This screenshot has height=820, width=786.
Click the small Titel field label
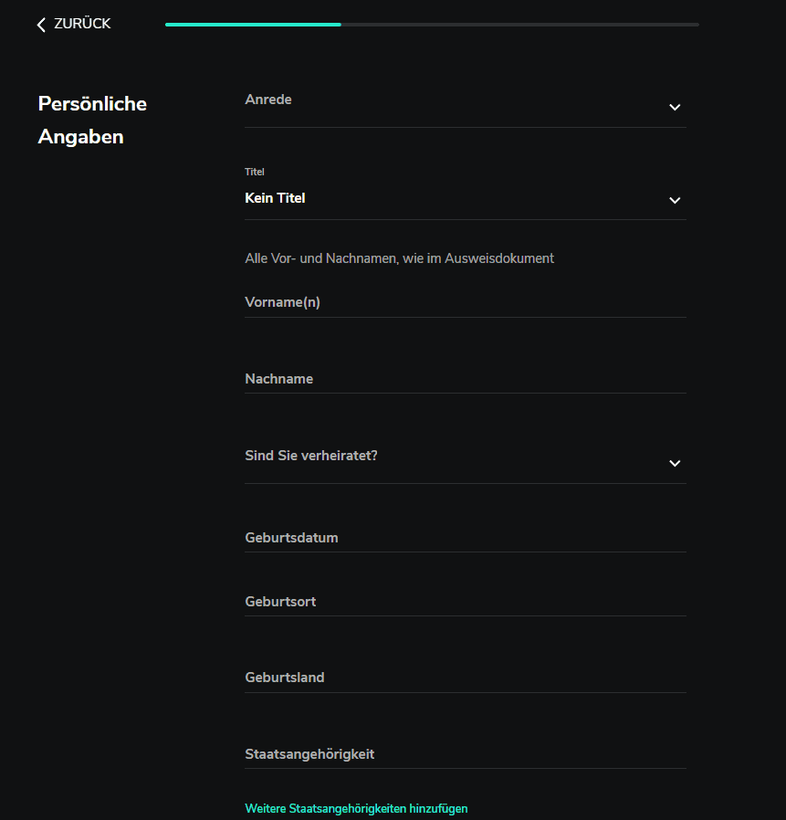point(255,172)
